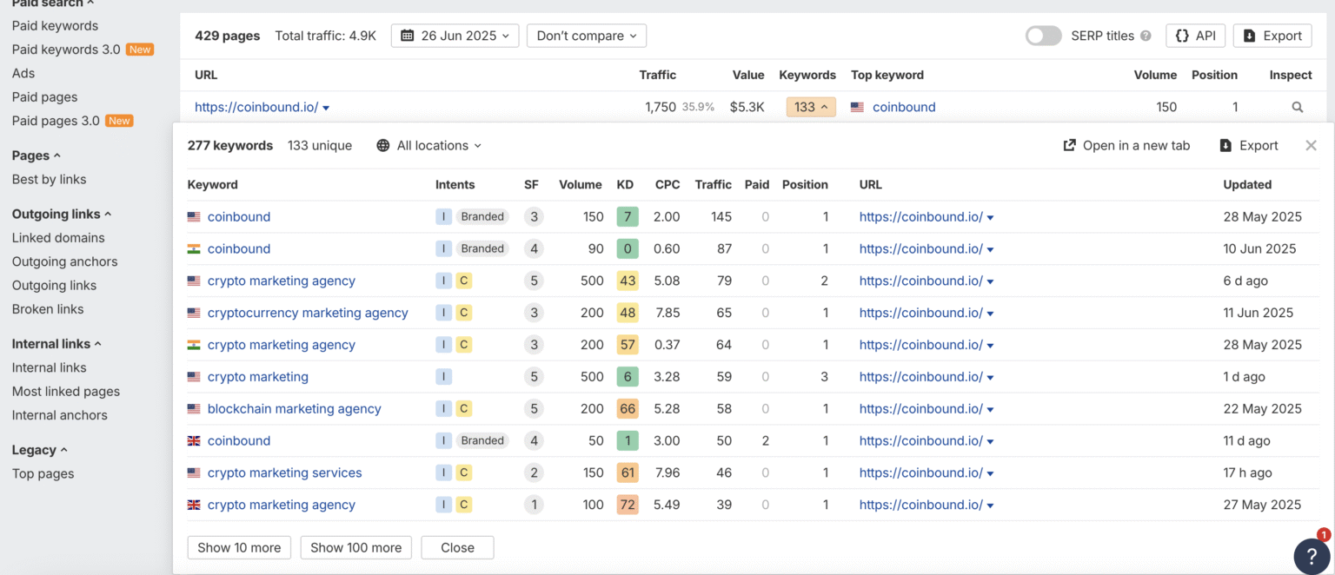Viewport: 1335px width, 575px height.
Task: Click the API button
Action: click(x=1195, y=36)
